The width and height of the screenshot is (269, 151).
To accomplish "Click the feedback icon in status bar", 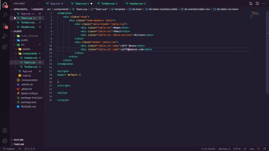I will point(258,149).
